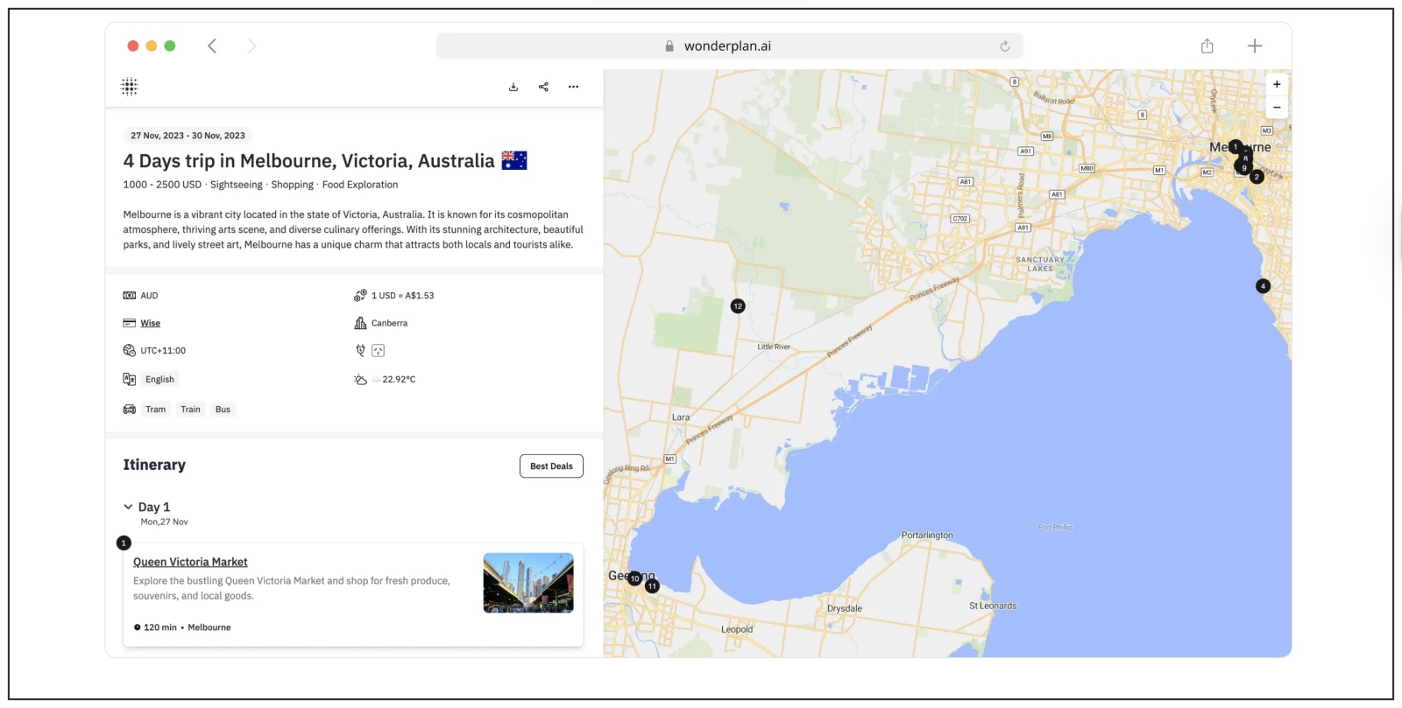Click the currency banknote icon beside AUD
Screen dimensions: 1402x708
130,296
